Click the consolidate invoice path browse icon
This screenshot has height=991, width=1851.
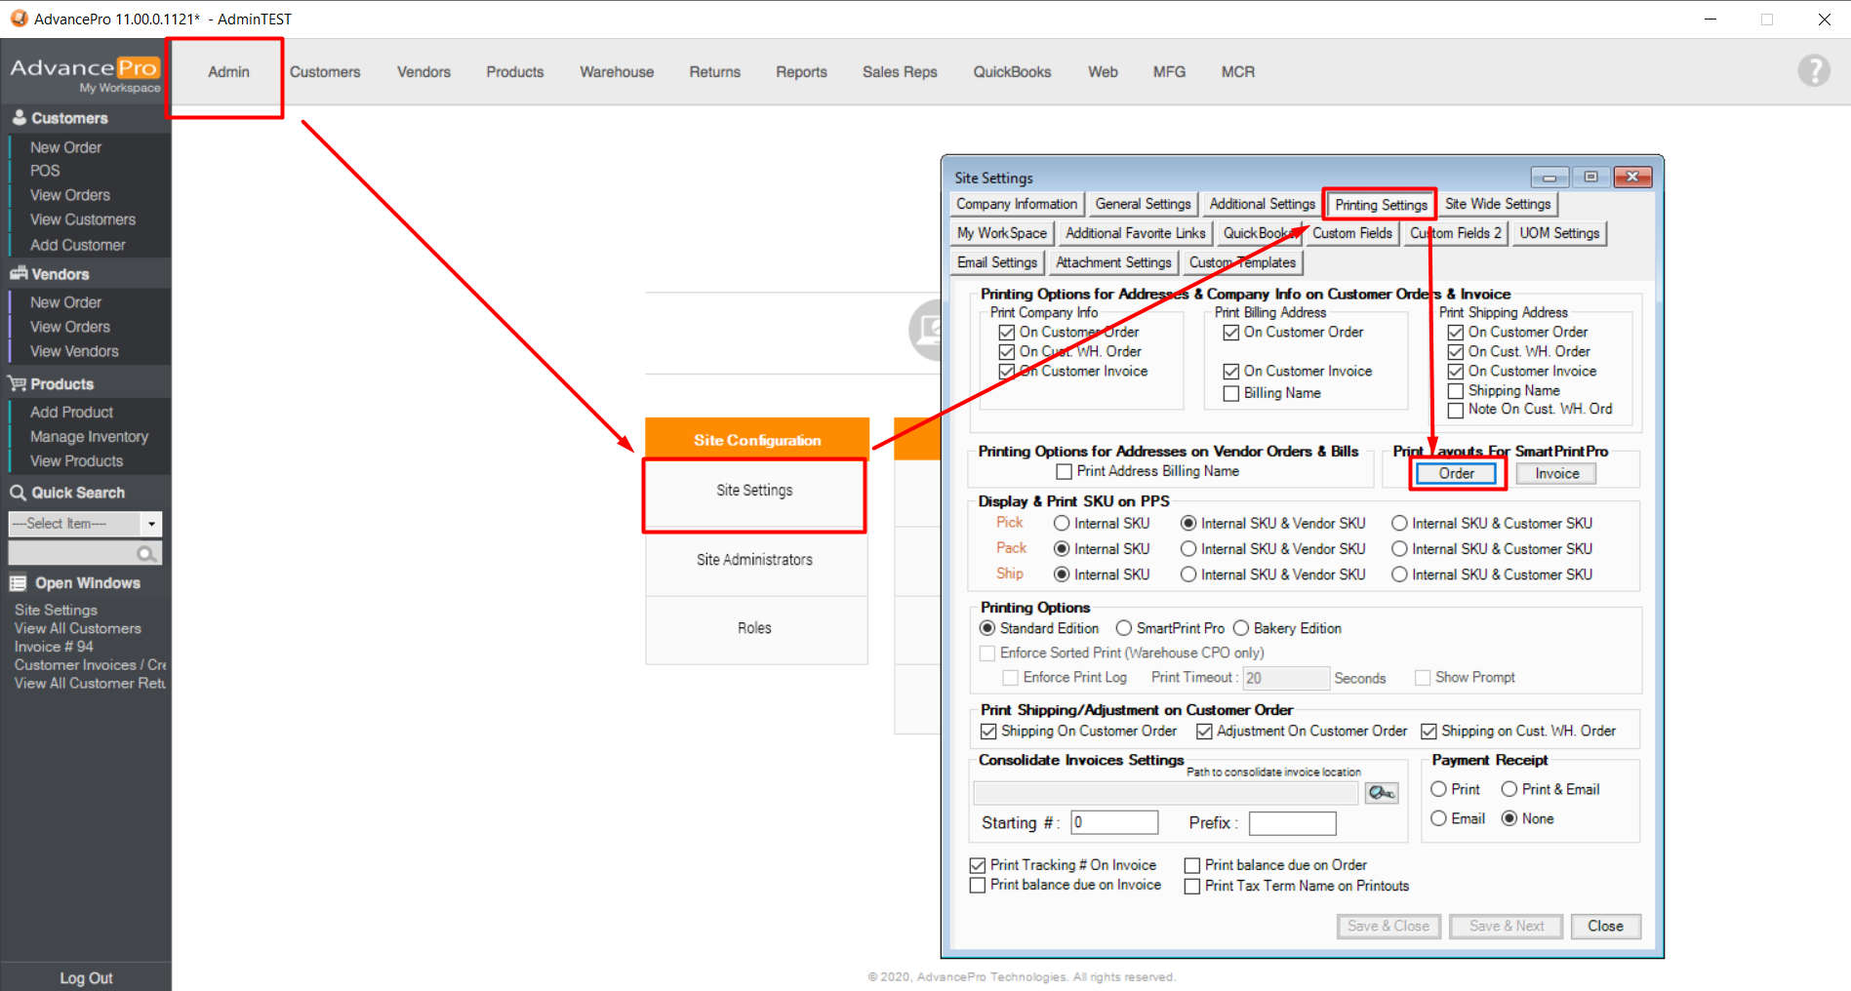[1381, 793]
